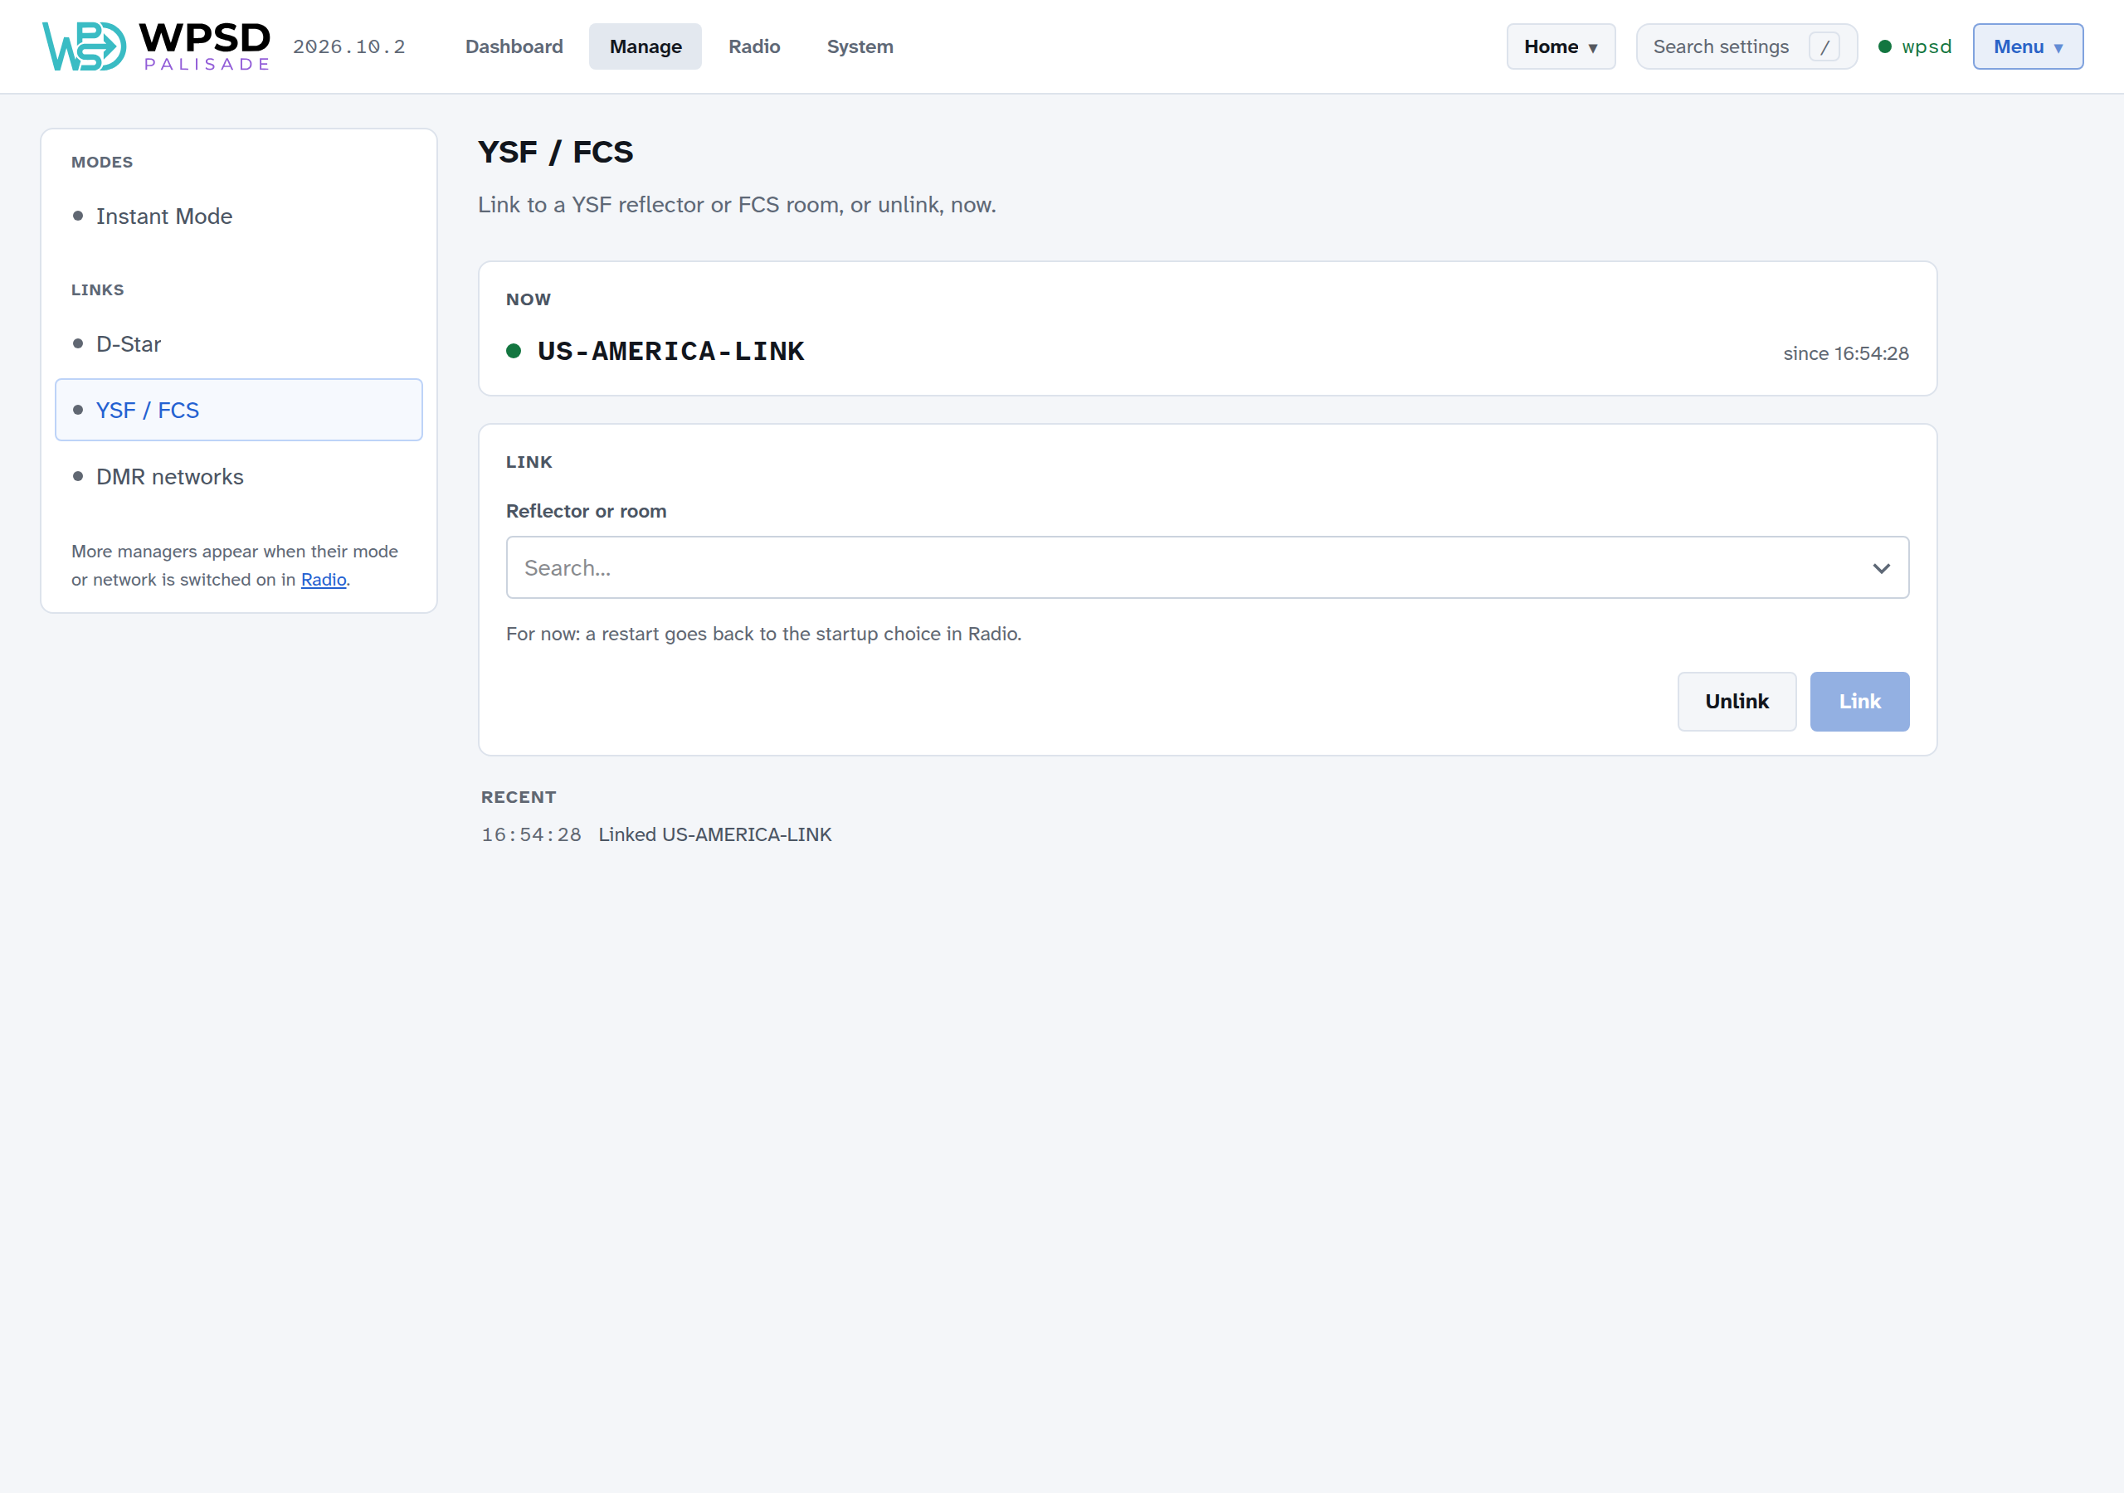Select YSF / FCS sidebar item
Screen dimensions: 2124x1493
click(239, 410)
